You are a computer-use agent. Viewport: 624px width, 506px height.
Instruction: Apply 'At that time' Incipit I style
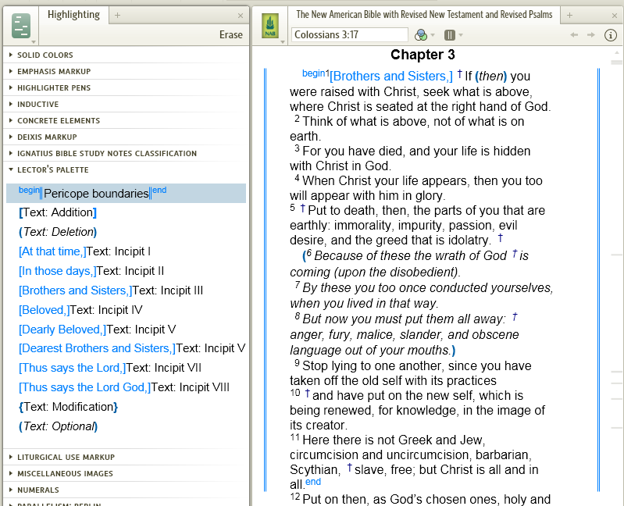[84, 251]
